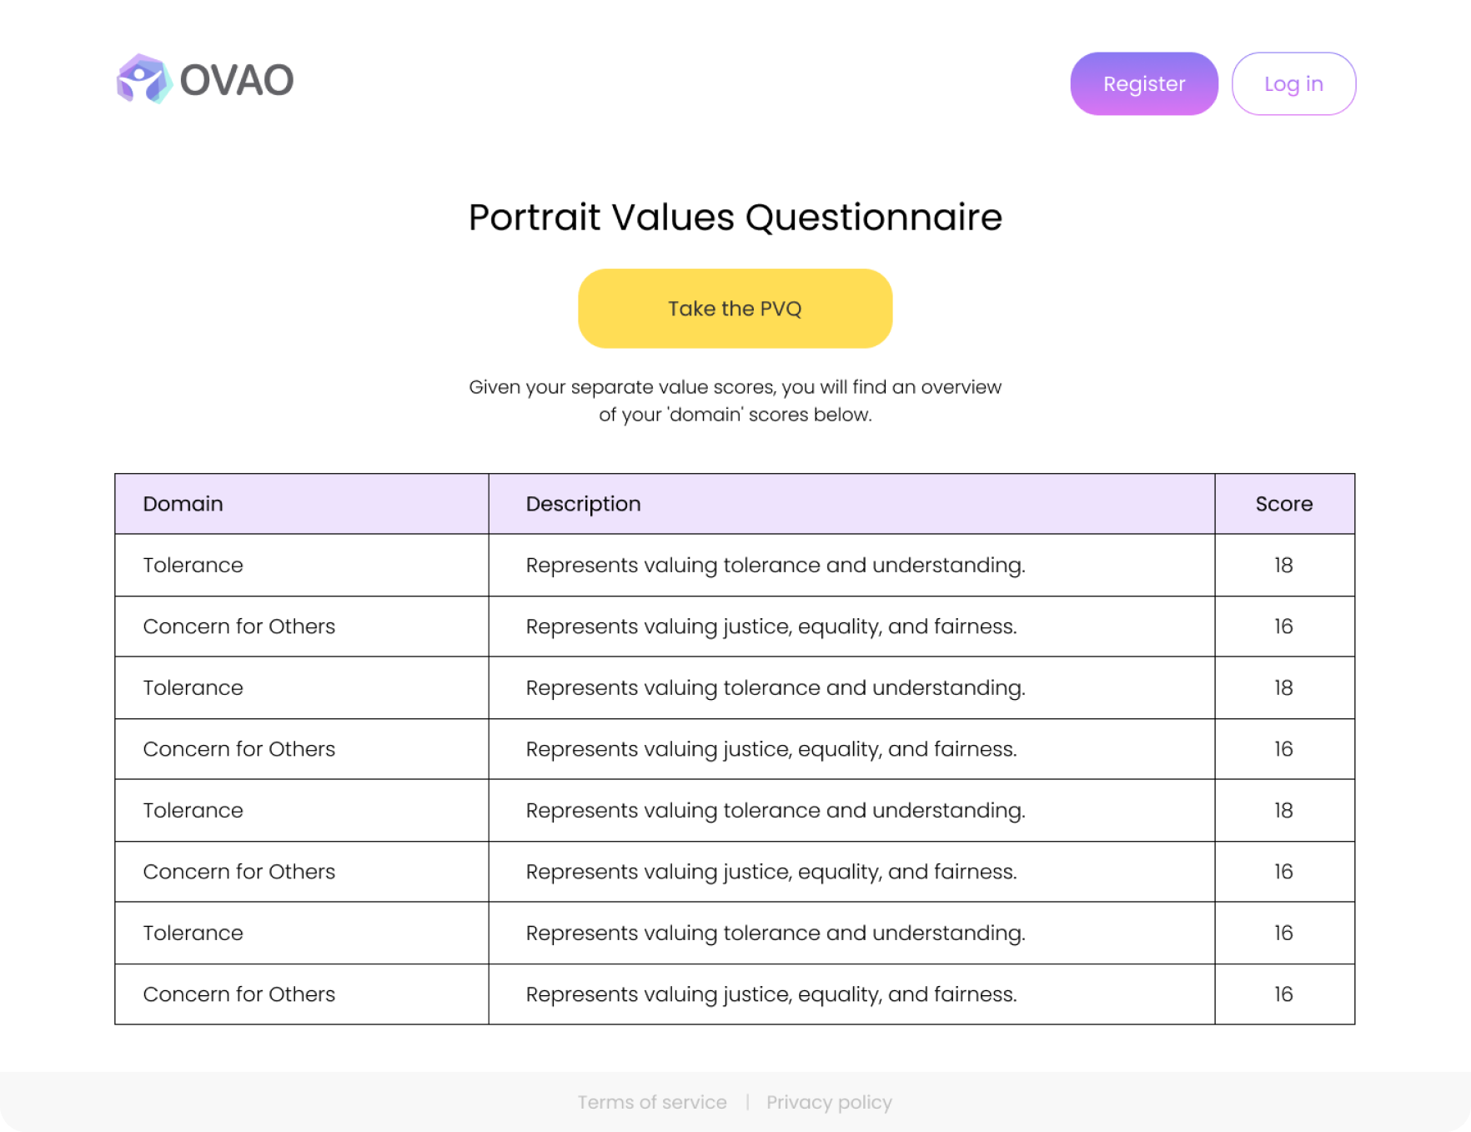Image resolution: width=1471 pixels, height=1132 pixels.
Task: Click the domain scores overview text
Action: click(x=735, y=400)
